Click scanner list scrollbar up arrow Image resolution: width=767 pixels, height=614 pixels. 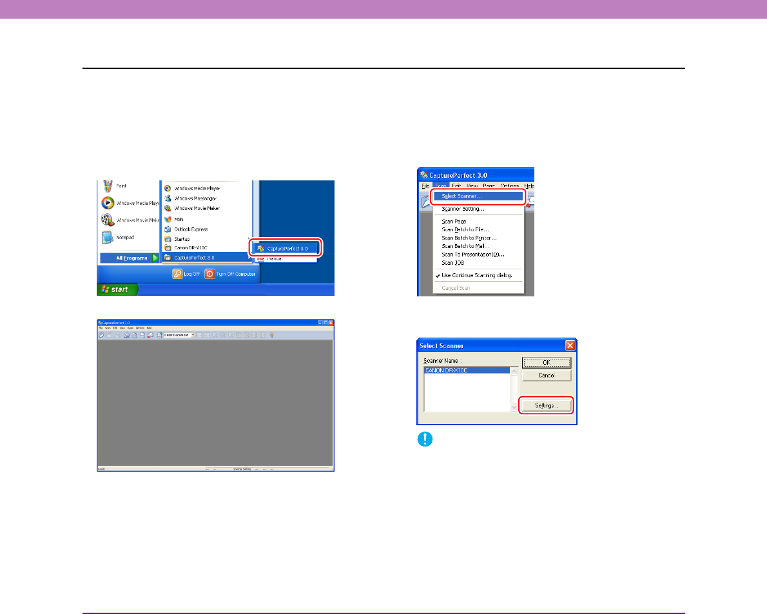[x=514, y=371]
